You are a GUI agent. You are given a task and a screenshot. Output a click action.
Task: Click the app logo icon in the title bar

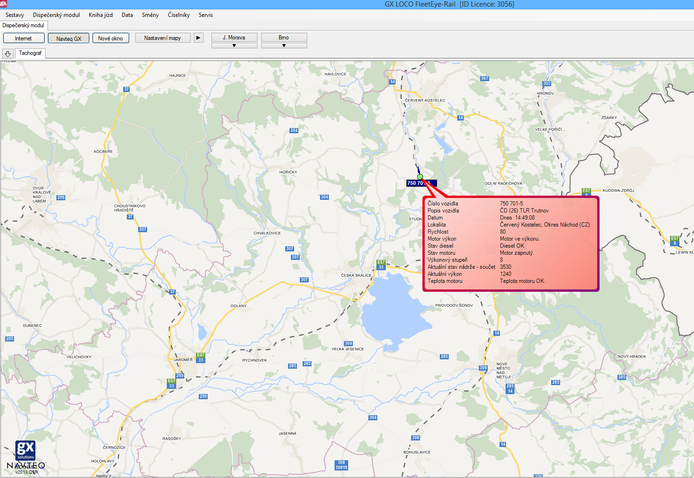pos(3,3)
